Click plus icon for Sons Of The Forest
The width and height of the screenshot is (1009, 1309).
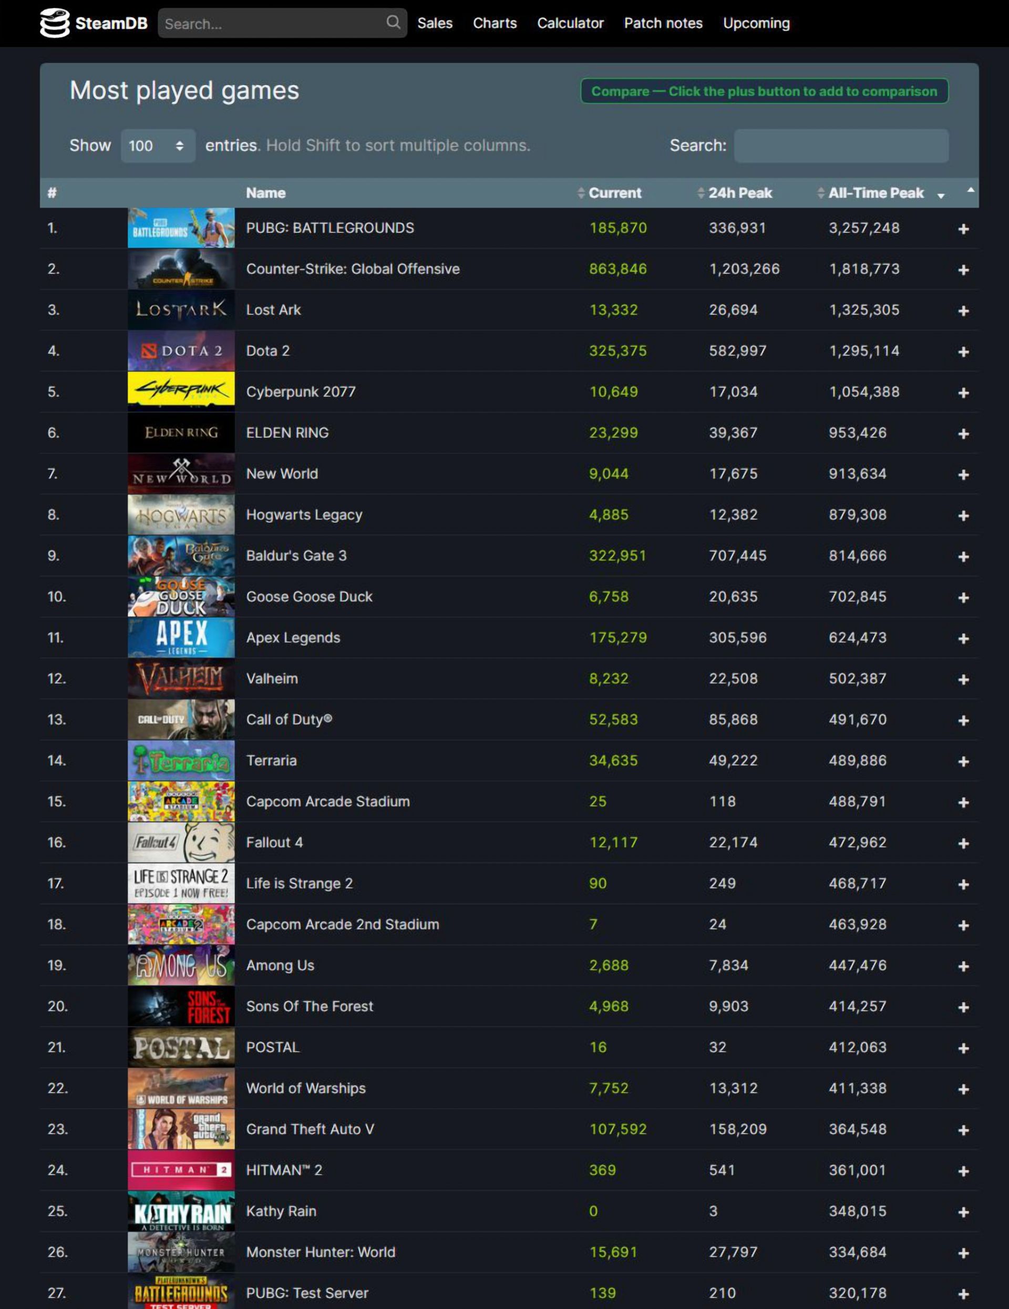963,1008
